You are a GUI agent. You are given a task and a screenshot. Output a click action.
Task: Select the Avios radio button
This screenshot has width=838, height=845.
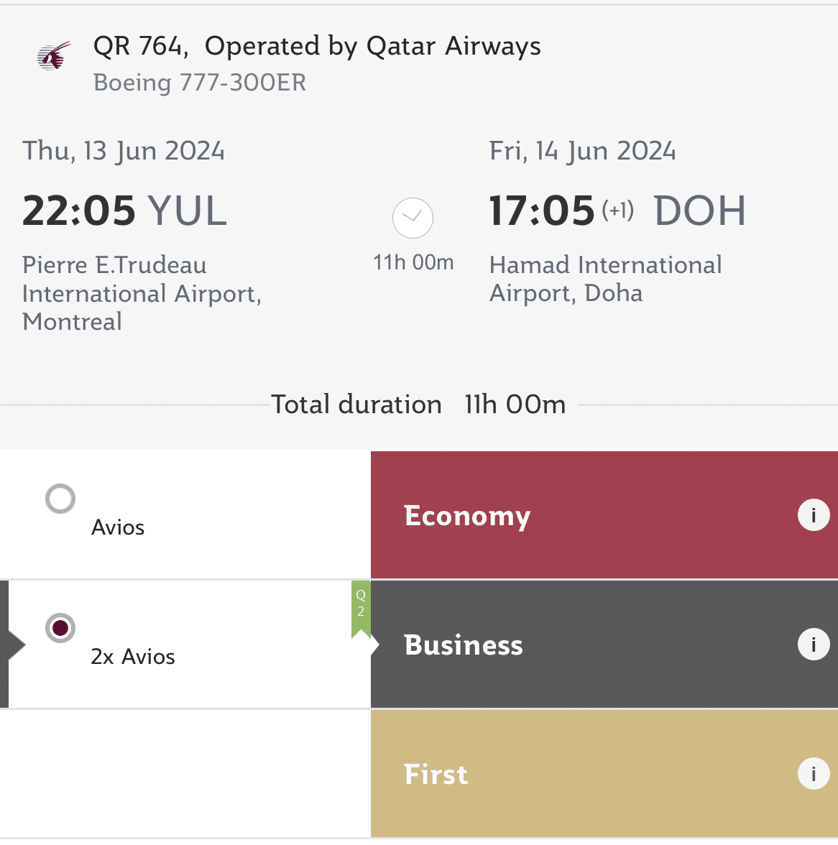click(x=60, y=499)
